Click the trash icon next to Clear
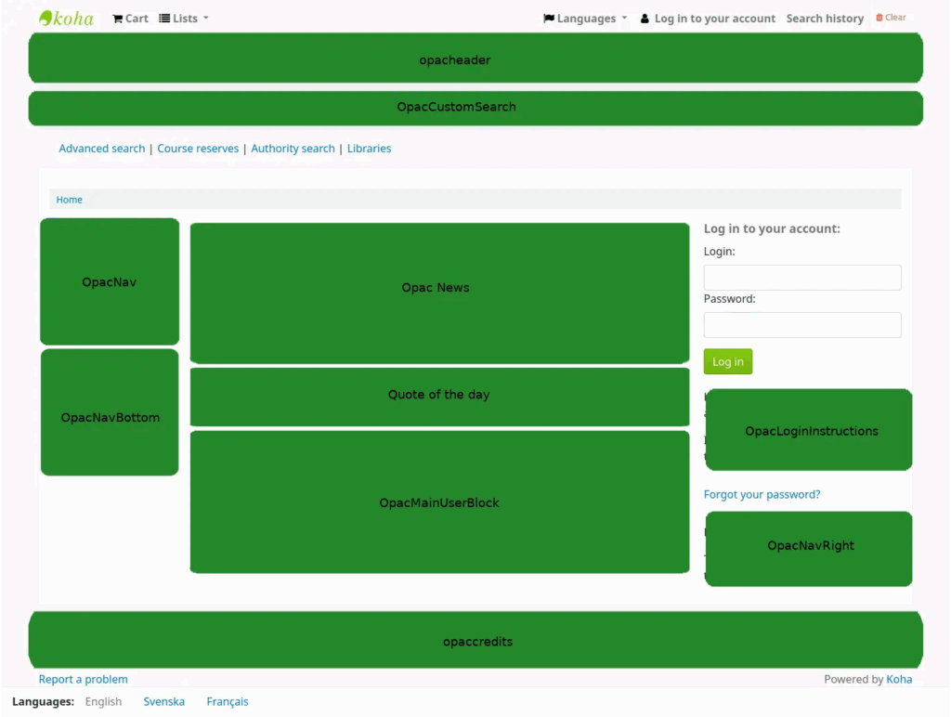This screenshot has width=951, height=717. click(880, 17)
